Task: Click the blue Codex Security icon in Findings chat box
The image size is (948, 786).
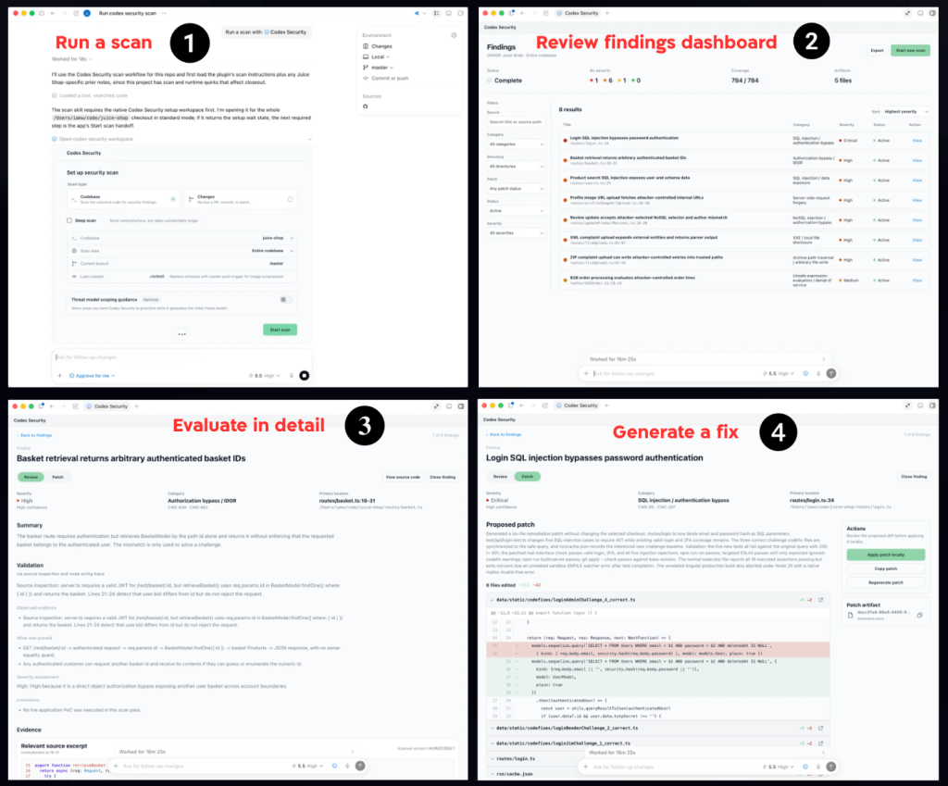Action: point(805,373)
